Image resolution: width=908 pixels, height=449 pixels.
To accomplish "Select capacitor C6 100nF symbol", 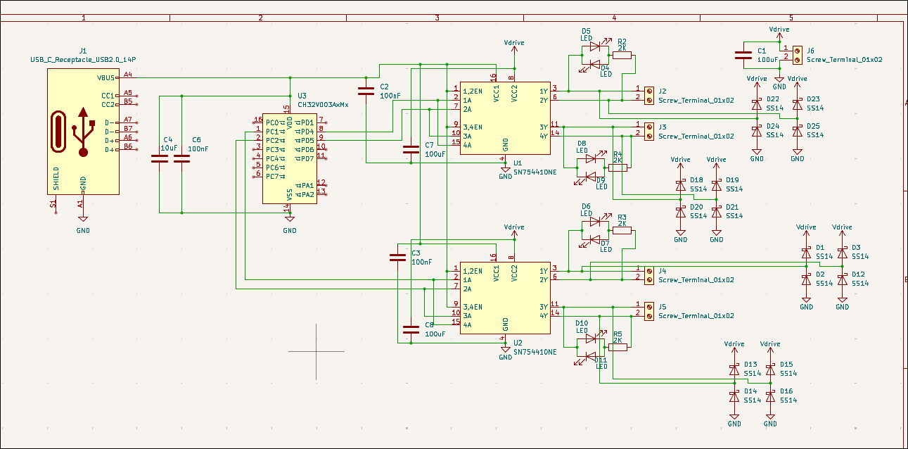I will 182,160.
